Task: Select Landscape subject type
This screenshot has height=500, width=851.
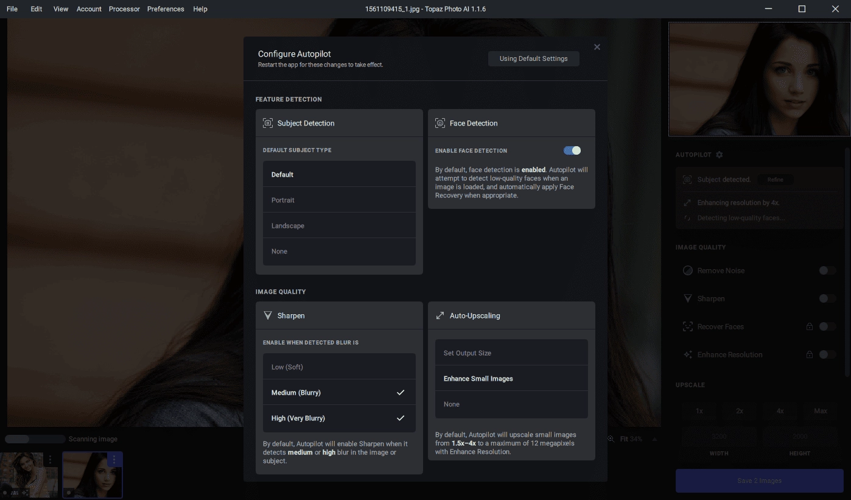Action: [339, 225]
